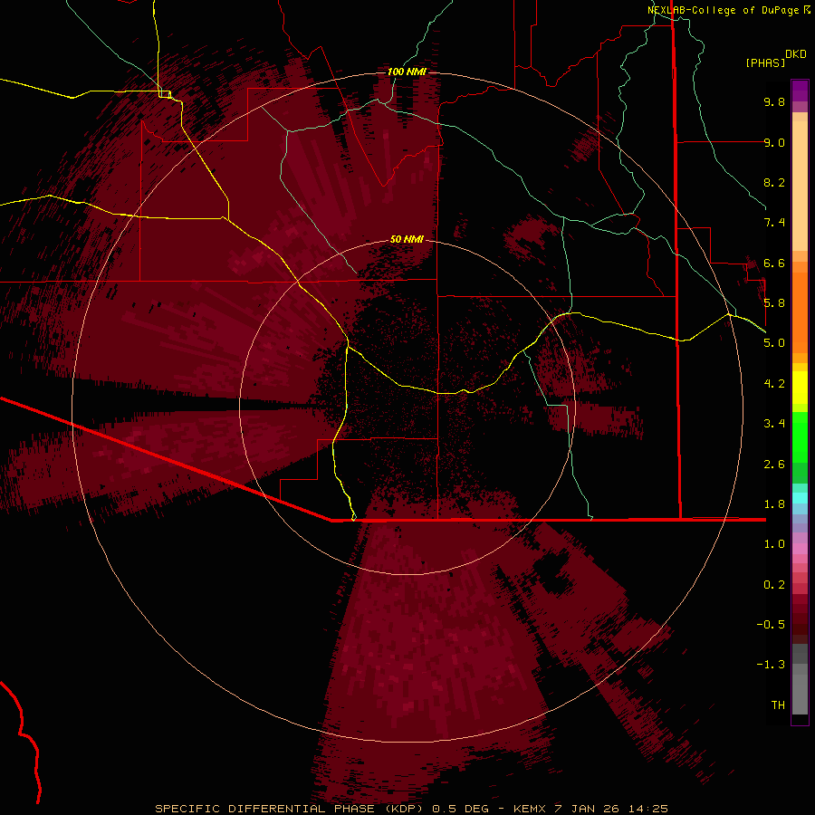This screenshot has width=815, height=815.
Task: Click the -0.5 scale value
Action: (771, 625)
